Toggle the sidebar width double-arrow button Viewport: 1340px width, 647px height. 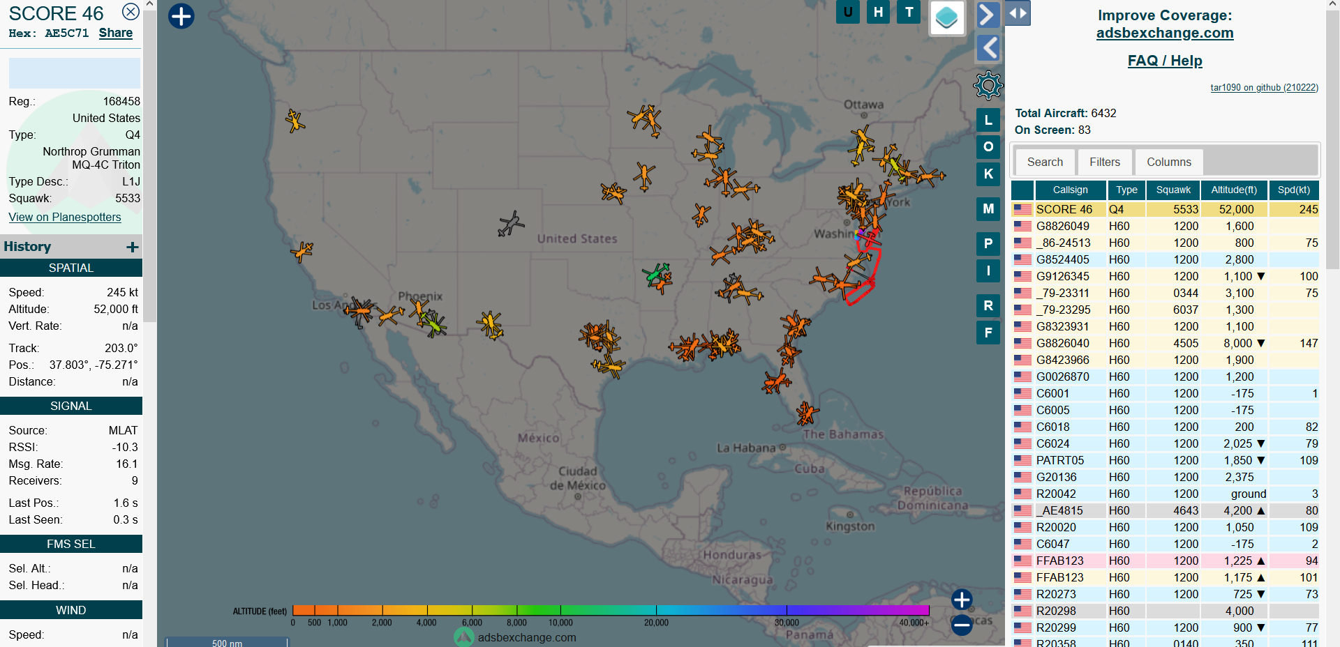click(1018, 13)
